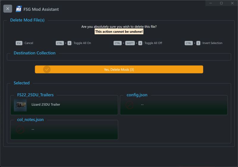Click the ESC key badge for Cancel
This screenshot has width=238, height=167.
(19, 43)
